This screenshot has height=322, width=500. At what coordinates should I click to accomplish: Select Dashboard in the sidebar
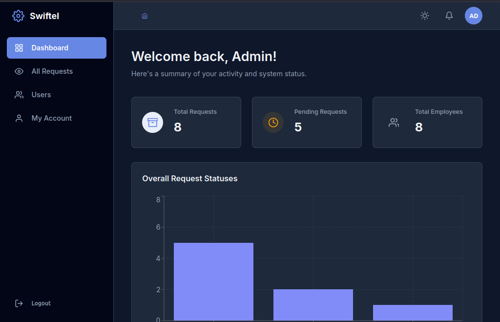tap(57, 48)
